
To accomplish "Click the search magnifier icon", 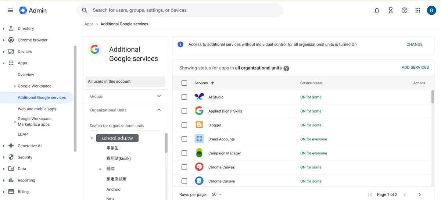I will click(x=85, y=10).
